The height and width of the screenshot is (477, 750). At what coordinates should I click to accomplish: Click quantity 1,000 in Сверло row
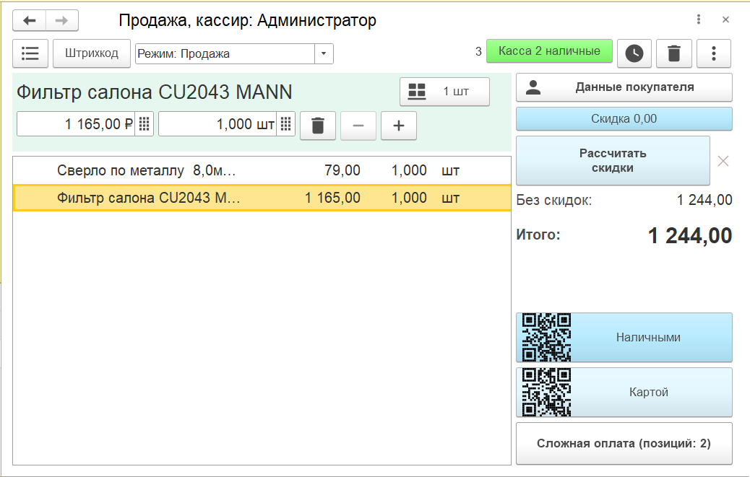(x=409, y=170)
